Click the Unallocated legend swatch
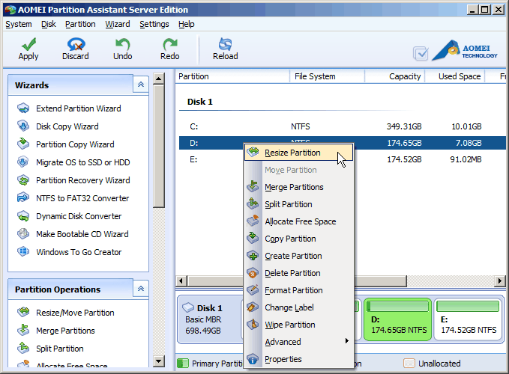 point(409,364)
